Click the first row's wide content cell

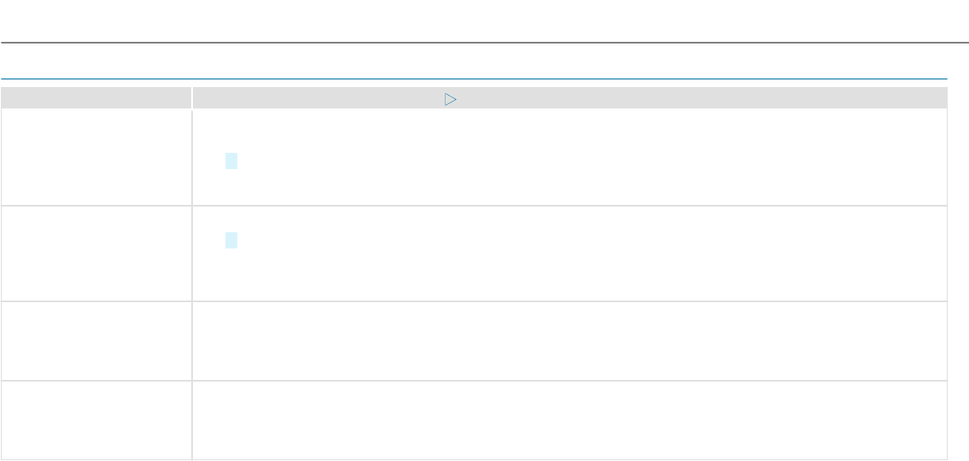[x=569, y=157]
